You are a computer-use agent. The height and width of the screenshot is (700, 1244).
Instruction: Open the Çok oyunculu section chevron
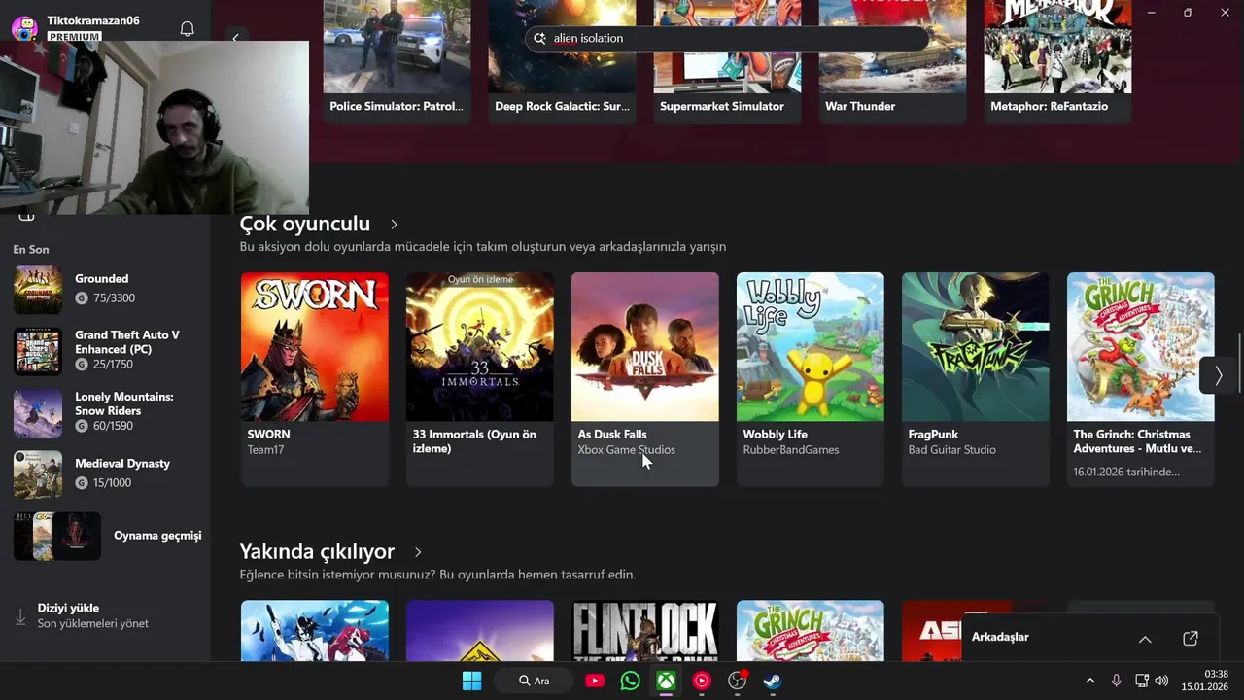pyautogui.click(x=394, y=225)
